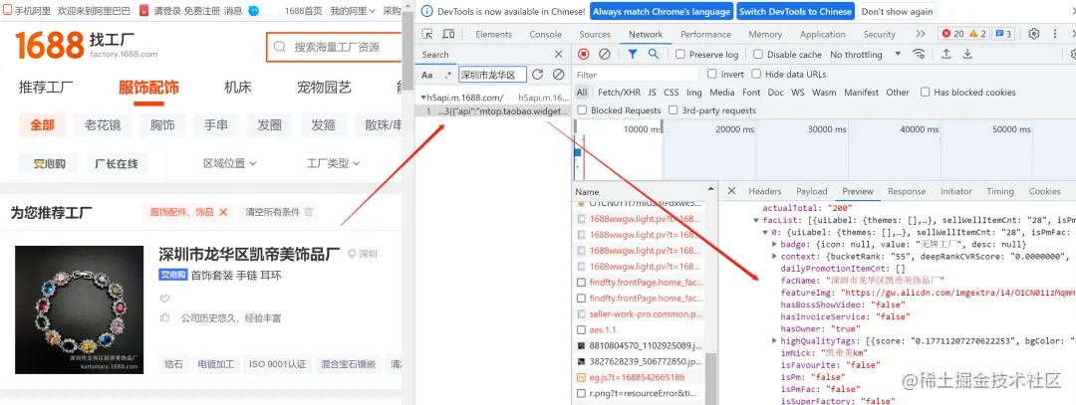Image resolution: width=1076 pixels, height=405 pixels.
Task: Collapse the facList node in preview
Action: coord(757,220)
